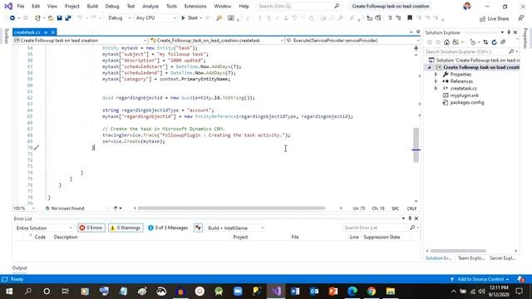The width and height of the screenshot is (532, 299).
Task: Open the vertical Toolbox side tab
Action: click(x=6, y=37)
